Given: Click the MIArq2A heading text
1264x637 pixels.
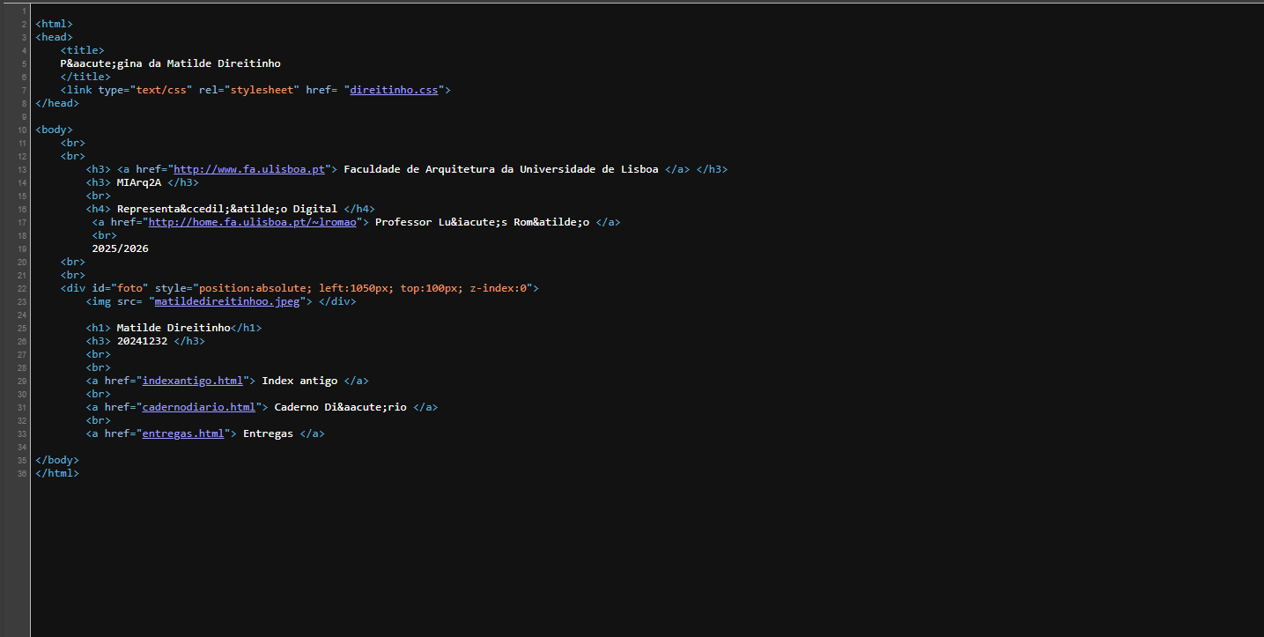Looking at the screenshot, I should [139, 182].
